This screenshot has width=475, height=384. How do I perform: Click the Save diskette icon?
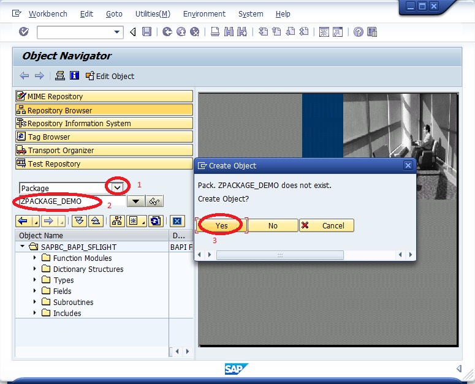[146, 32]
